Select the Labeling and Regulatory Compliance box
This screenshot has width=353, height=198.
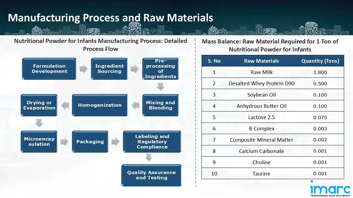pos(152,142)
